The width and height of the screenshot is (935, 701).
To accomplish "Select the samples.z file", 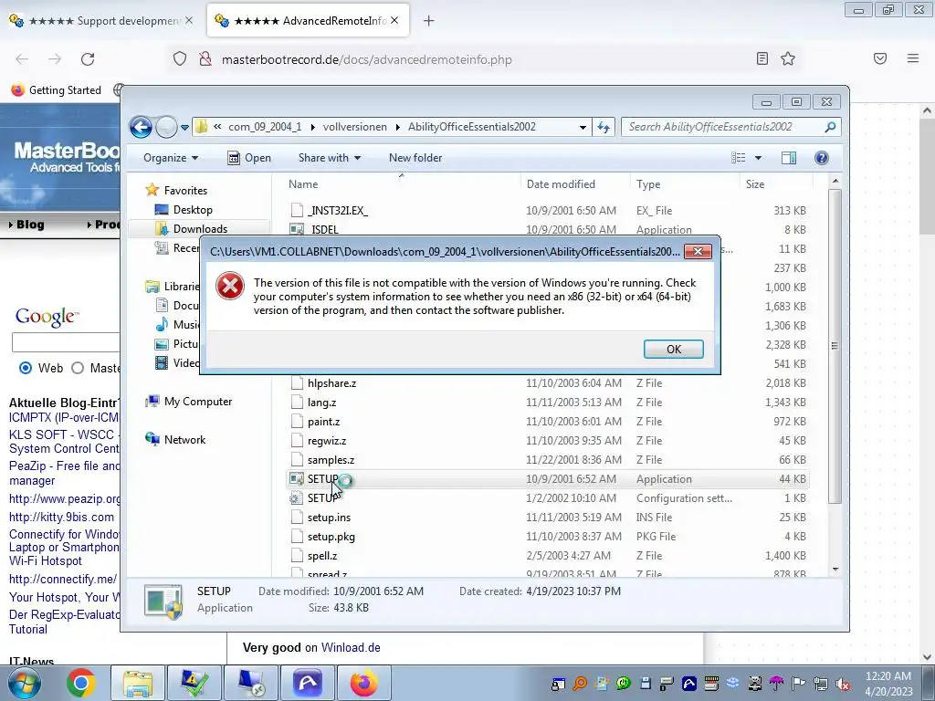I will tap(331, 460).
